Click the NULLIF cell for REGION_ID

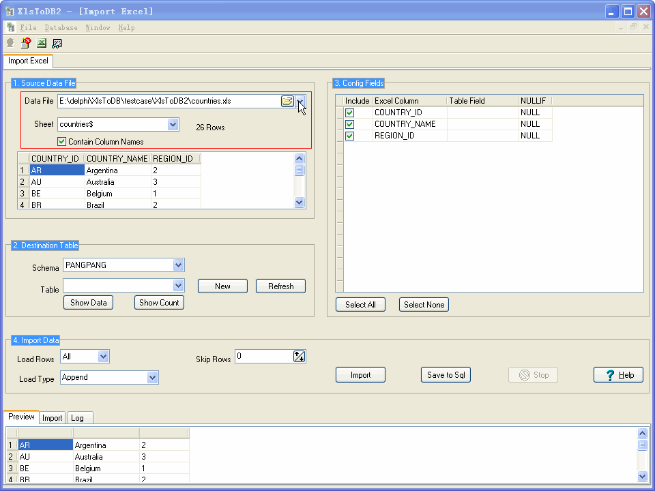[x=535, y=136]
